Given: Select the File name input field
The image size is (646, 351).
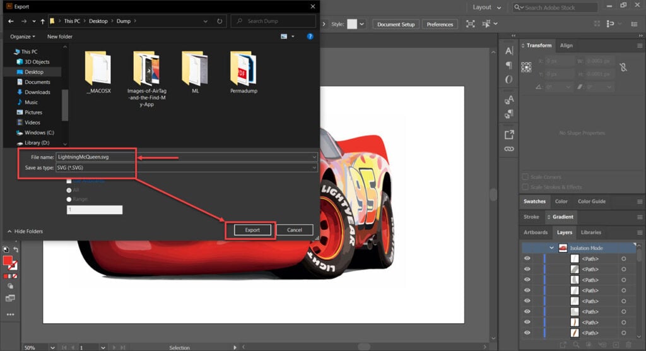Looking at the screenshot, I should (186, 157).
